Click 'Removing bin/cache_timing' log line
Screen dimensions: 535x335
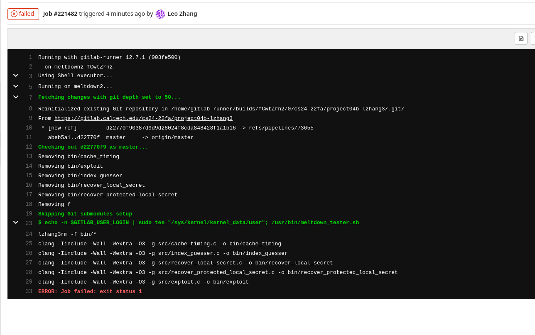coord(79,156)
